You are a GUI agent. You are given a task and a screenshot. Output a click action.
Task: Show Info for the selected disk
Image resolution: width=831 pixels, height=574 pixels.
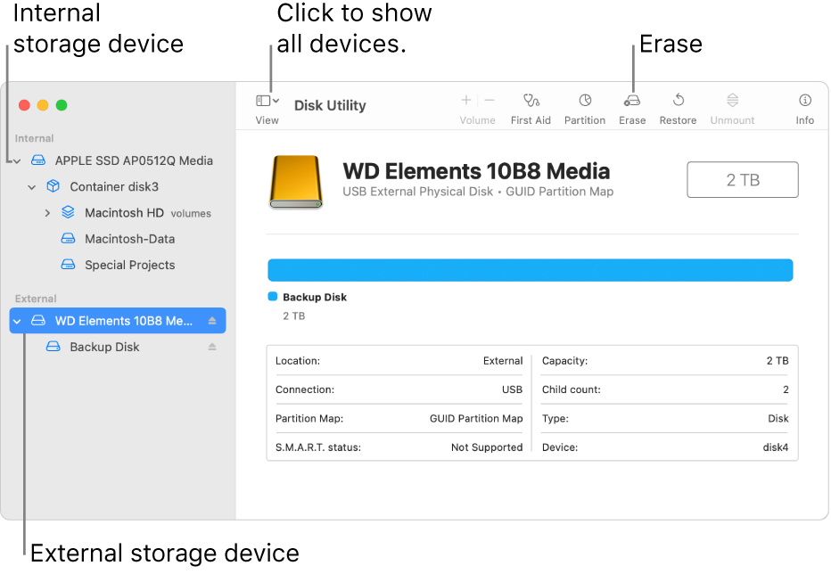804,106
